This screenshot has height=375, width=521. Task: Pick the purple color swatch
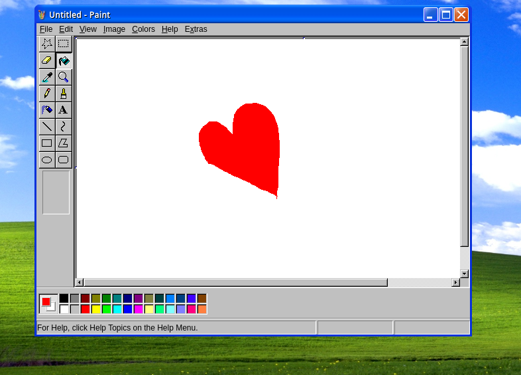pyautogui.click(x=139, y=299)
